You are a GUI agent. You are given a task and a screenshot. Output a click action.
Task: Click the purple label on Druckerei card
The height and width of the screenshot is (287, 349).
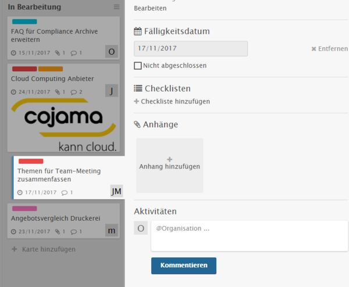(x=24, y=209)
